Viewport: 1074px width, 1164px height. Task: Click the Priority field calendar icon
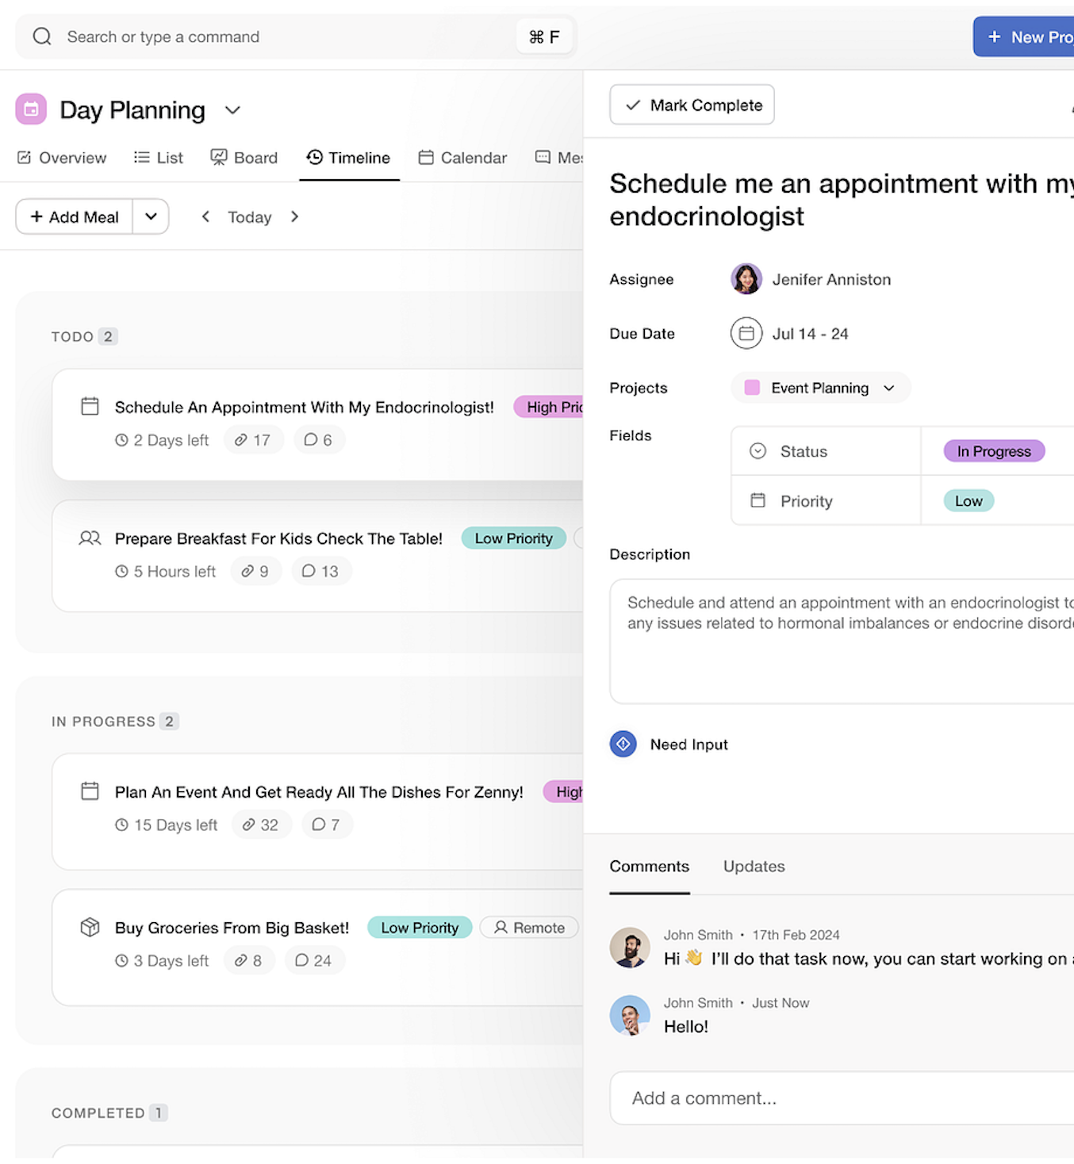[x=758, y=500]
